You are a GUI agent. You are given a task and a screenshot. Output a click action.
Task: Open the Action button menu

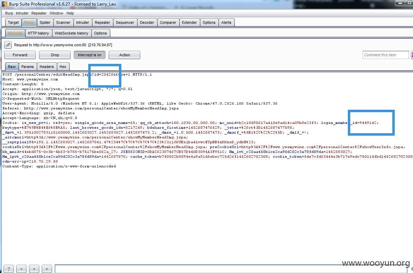pos(124,55)
